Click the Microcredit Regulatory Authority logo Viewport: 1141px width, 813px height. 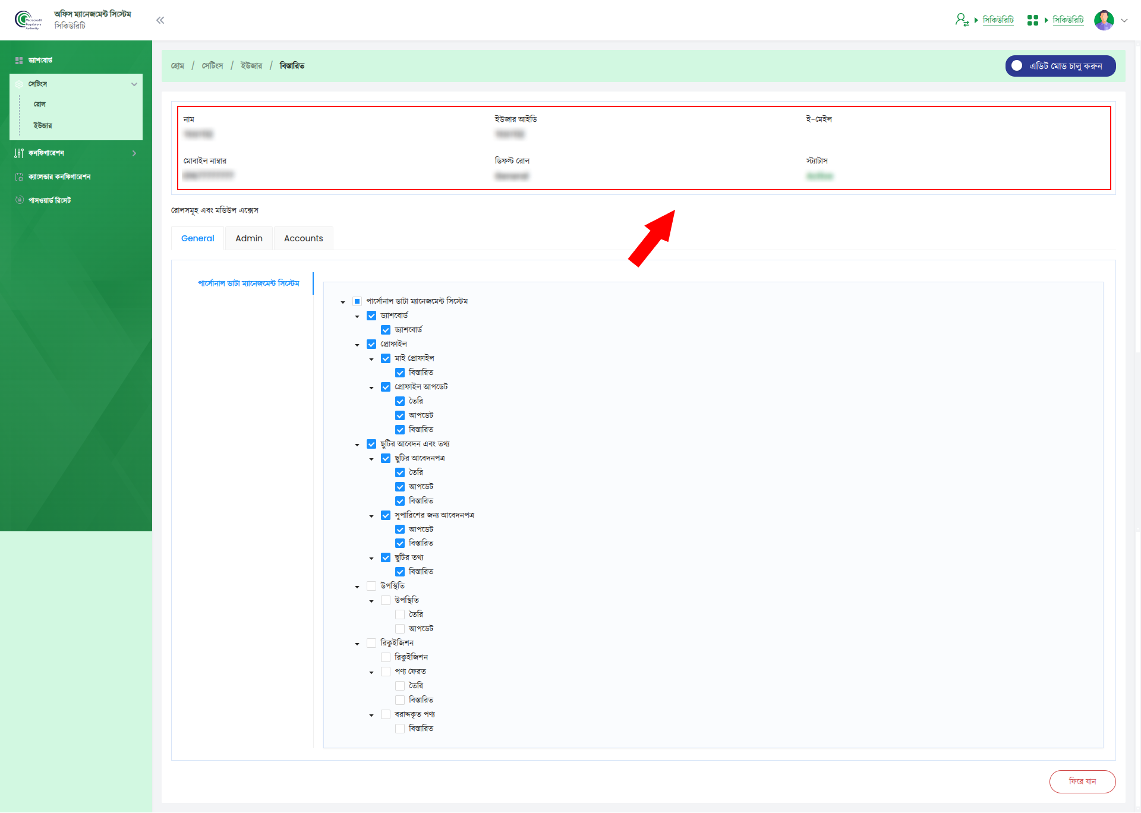[x=28, y=20]
